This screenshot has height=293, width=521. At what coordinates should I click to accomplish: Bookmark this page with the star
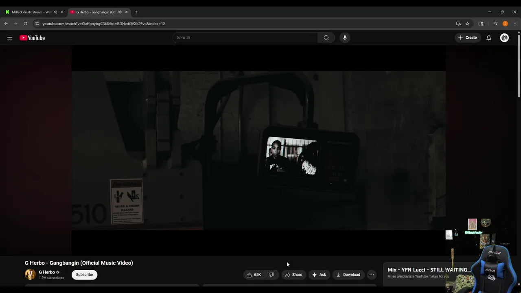[x=467, y=24]
